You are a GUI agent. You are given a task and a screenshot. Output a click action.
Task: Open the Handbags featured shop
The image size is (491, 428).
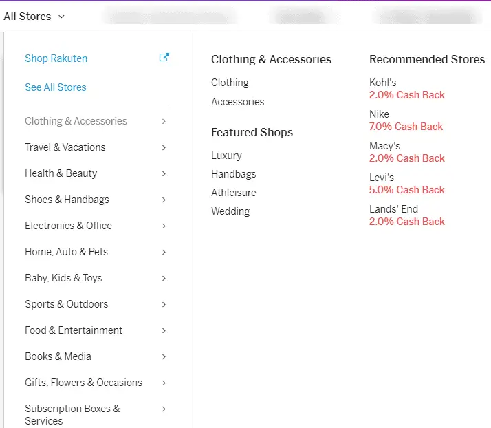coord(234,174)
